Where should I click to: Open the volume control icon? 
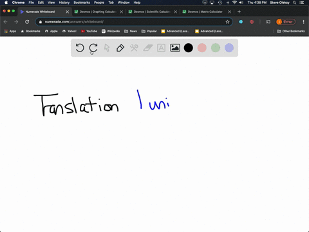241,3
